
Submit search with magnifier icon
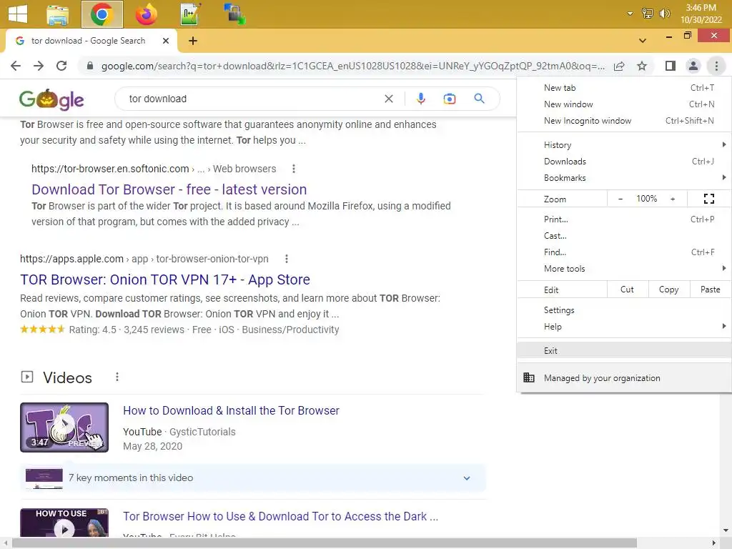(x=479, y=99)
